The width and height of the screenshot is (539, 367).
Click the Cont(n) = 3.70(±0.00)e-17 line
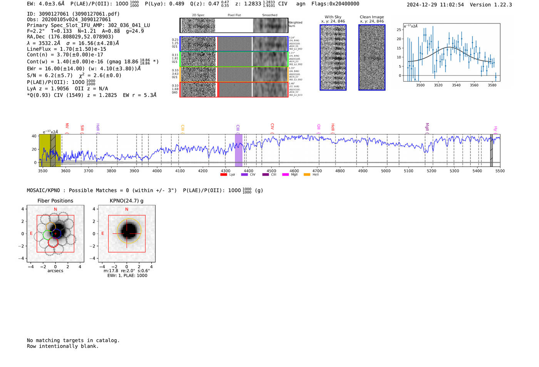click(65, 55)
